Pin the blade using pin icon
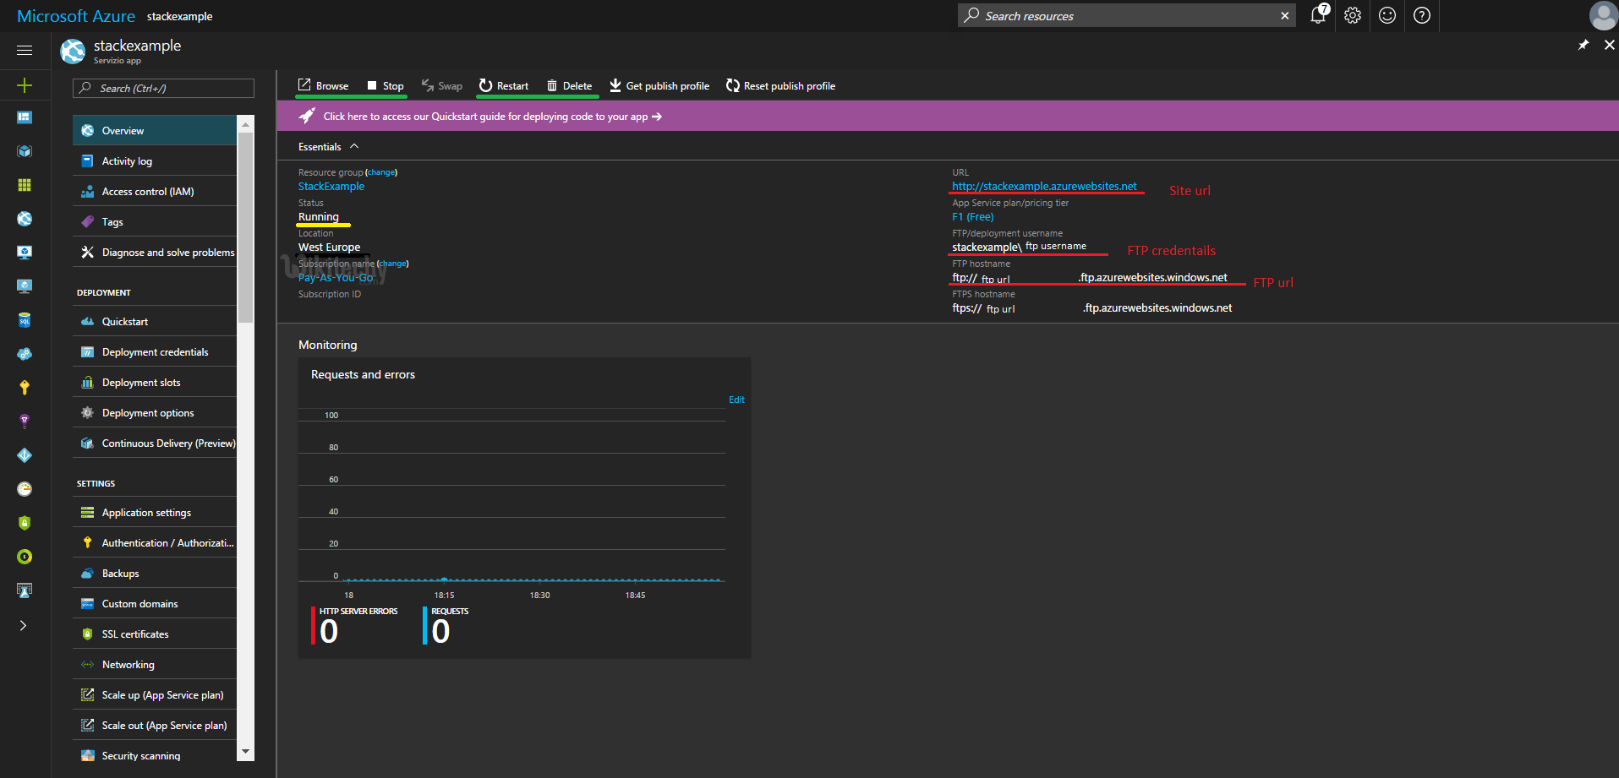The height and width of the screenshot is (778, 1619). point(1583,45)
